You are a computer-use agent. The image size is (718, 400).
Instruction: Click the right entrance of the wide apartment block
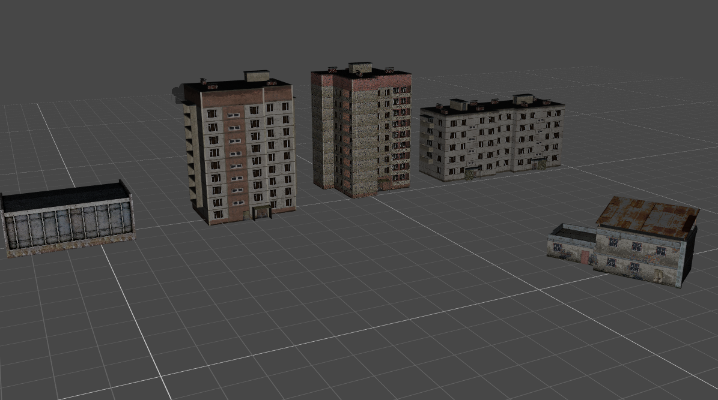[539, 164]
